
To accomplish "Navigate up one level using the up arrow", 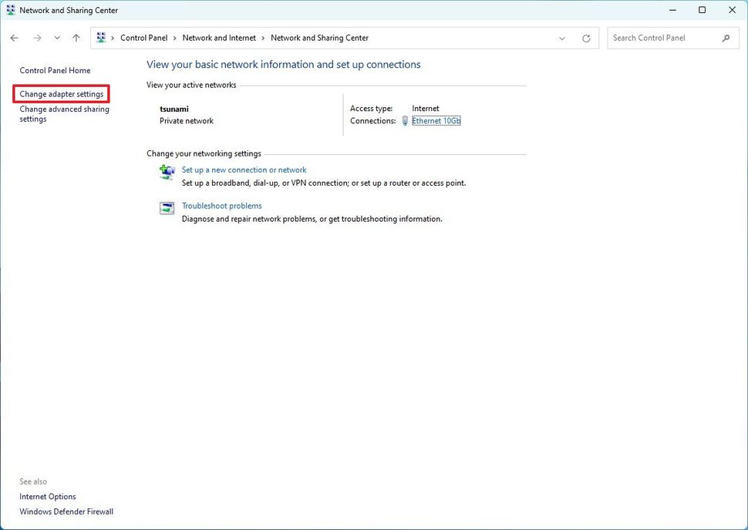I will (76, 37).
